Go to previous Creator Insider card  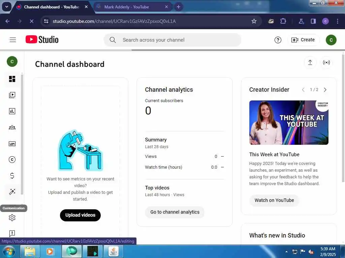[x=303, y=90]
